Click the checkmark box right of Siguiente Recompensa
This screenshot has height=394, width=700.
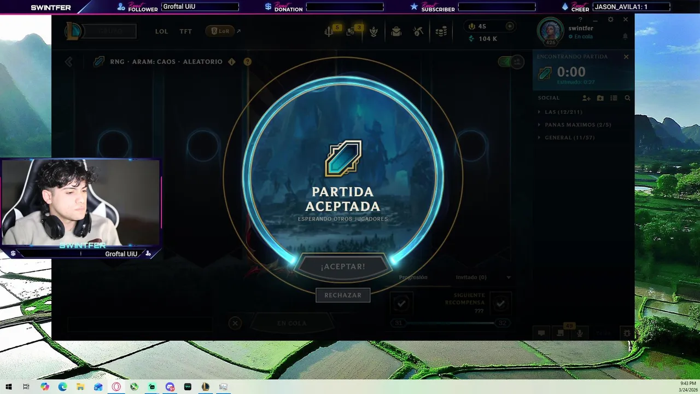click(500, 303)
